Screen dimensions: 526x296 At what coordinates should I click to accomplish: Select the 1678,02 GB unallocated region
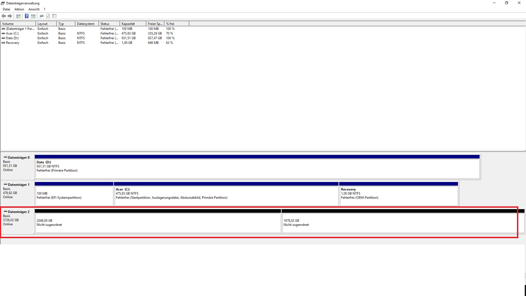(399, 223)
